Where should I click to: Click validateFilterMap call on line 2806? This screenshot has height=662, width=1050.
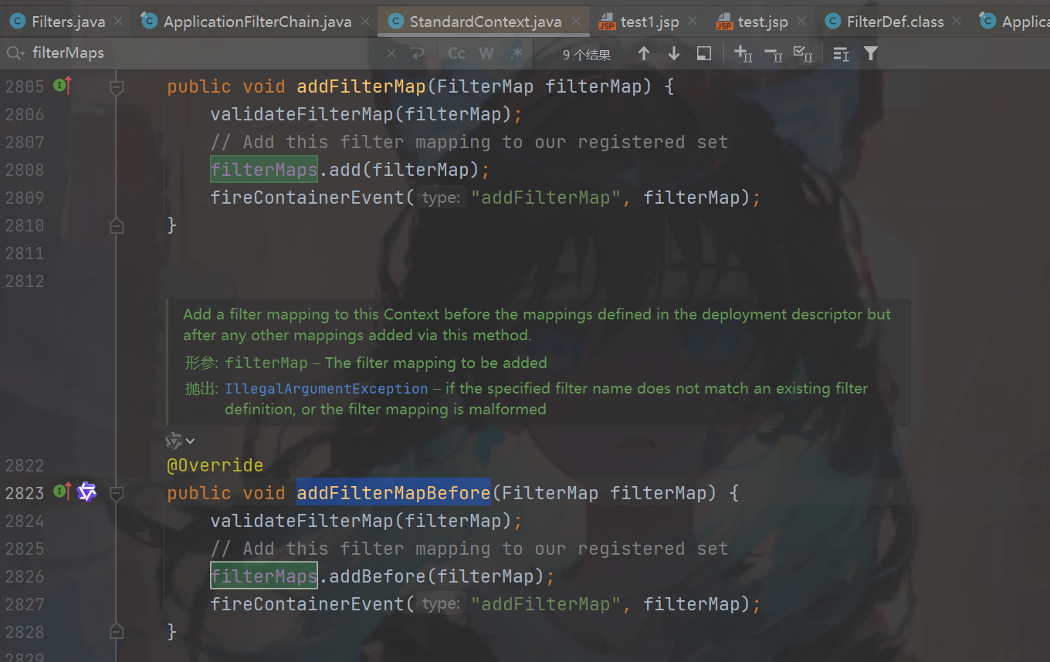302,114
